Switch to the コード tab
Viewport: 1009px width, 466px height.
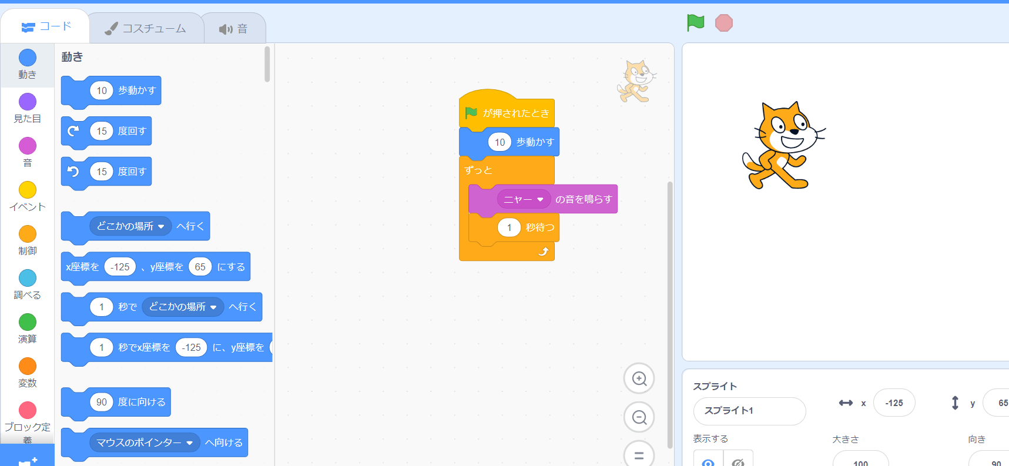click(46, 27)
